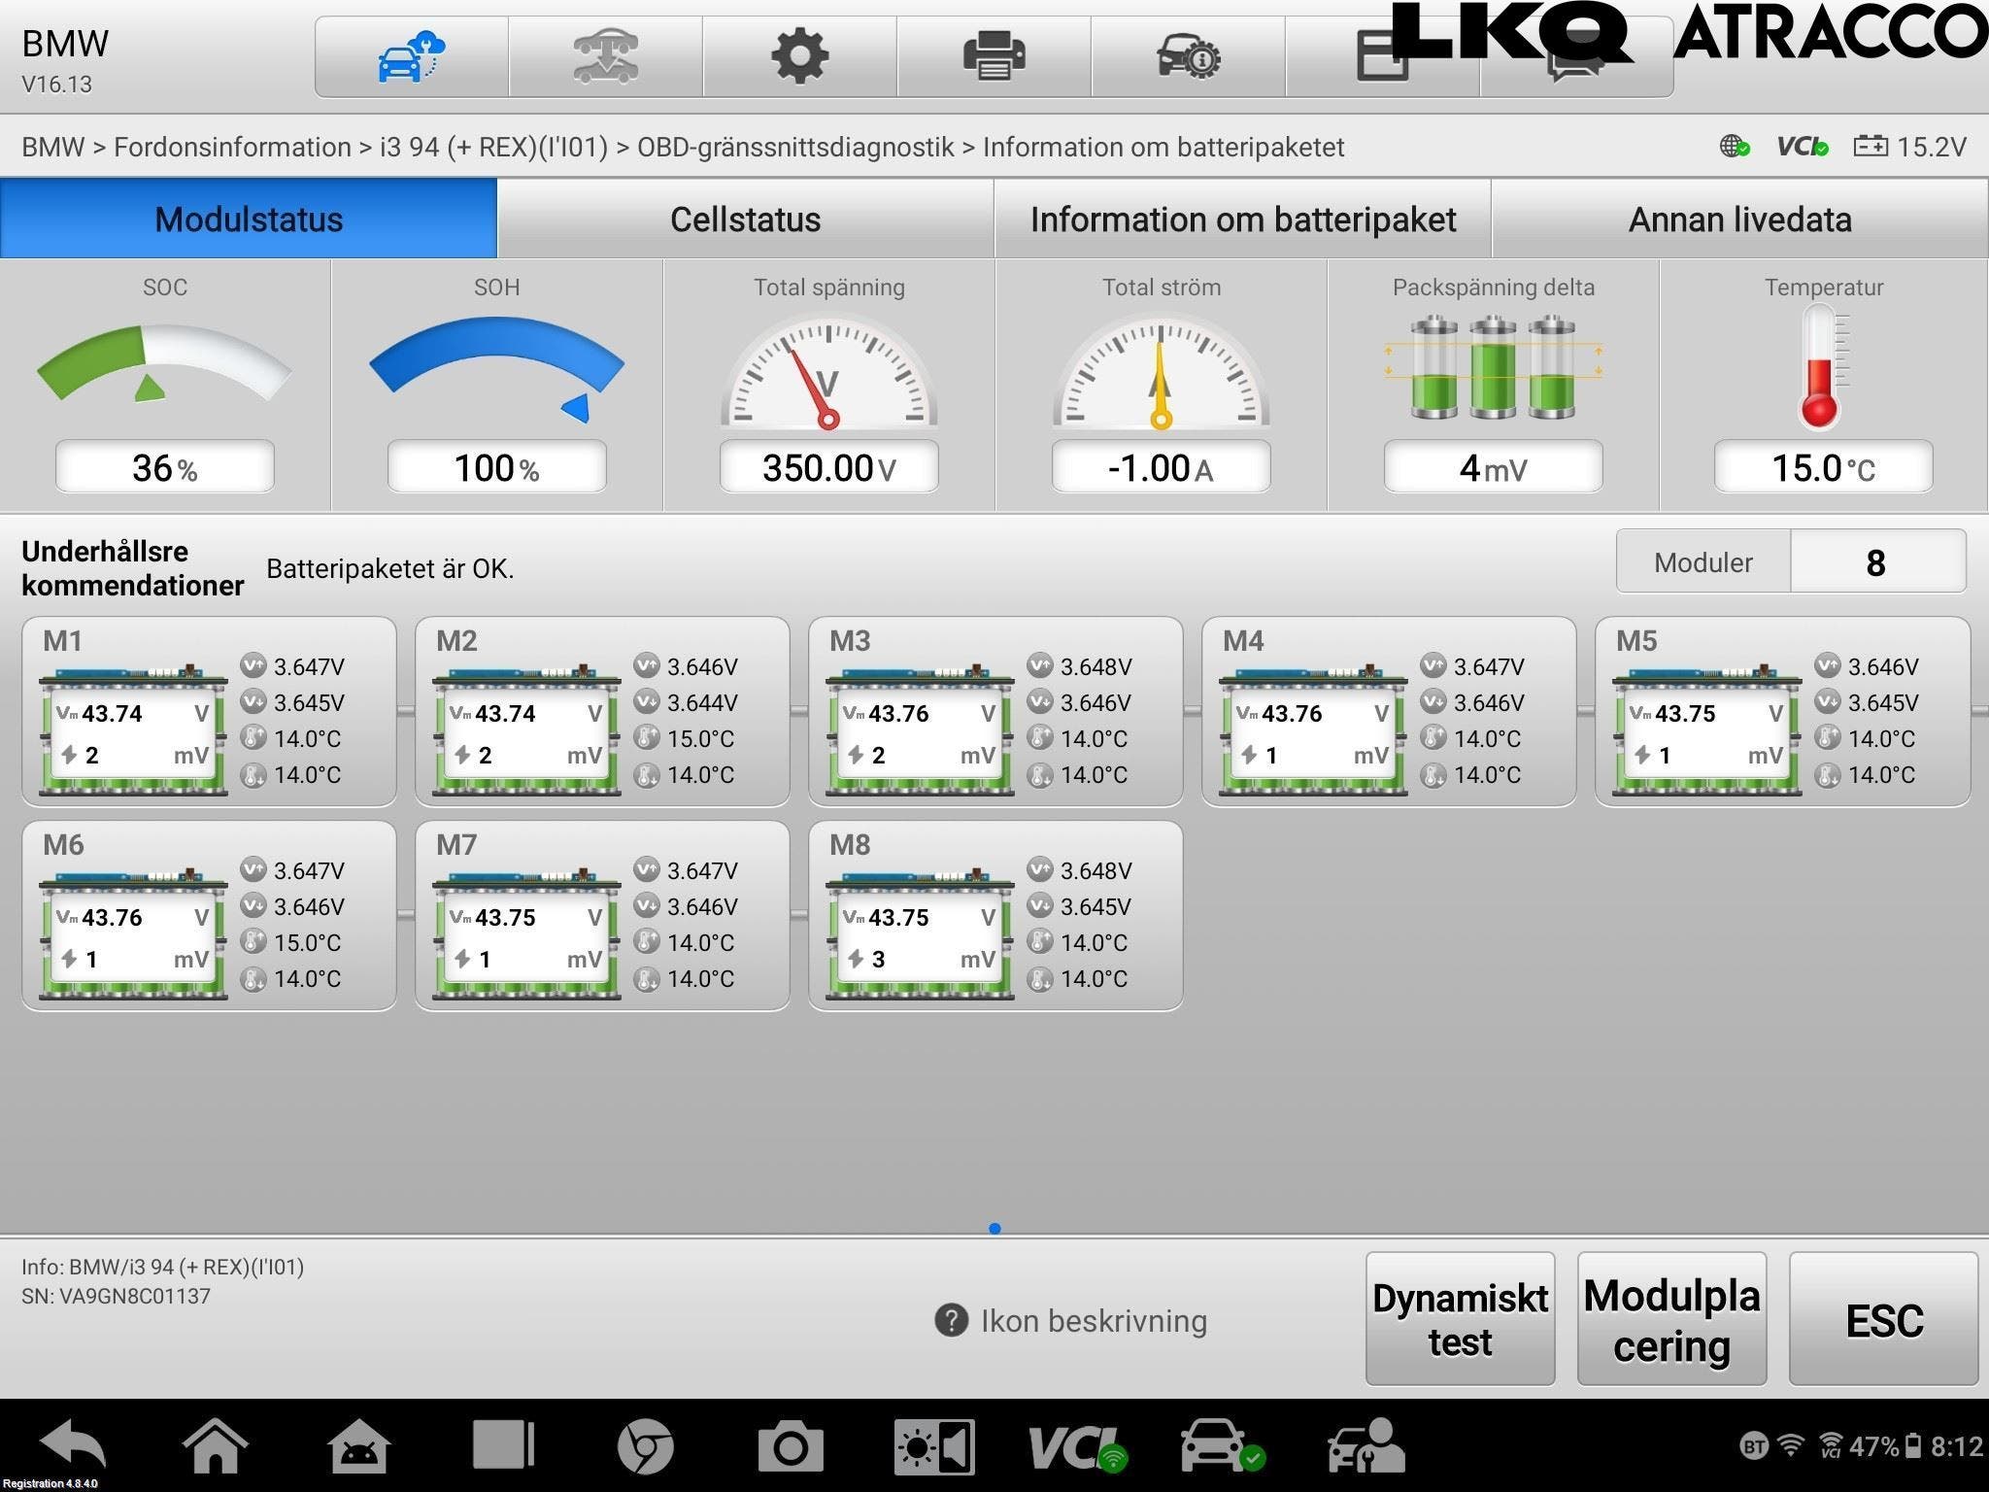
Task: Click Batteripaketet är OK recommendation text
Action: (x=389, y=568)
